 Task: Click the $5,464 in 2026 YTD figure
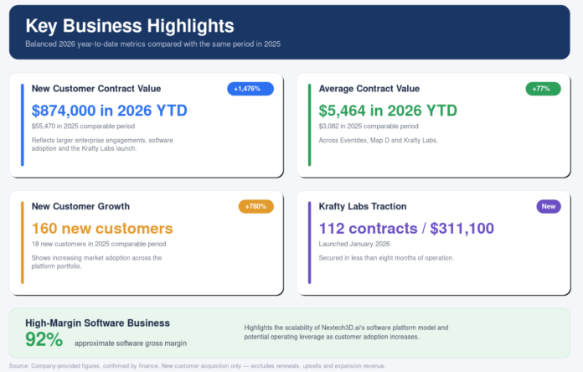388,111
